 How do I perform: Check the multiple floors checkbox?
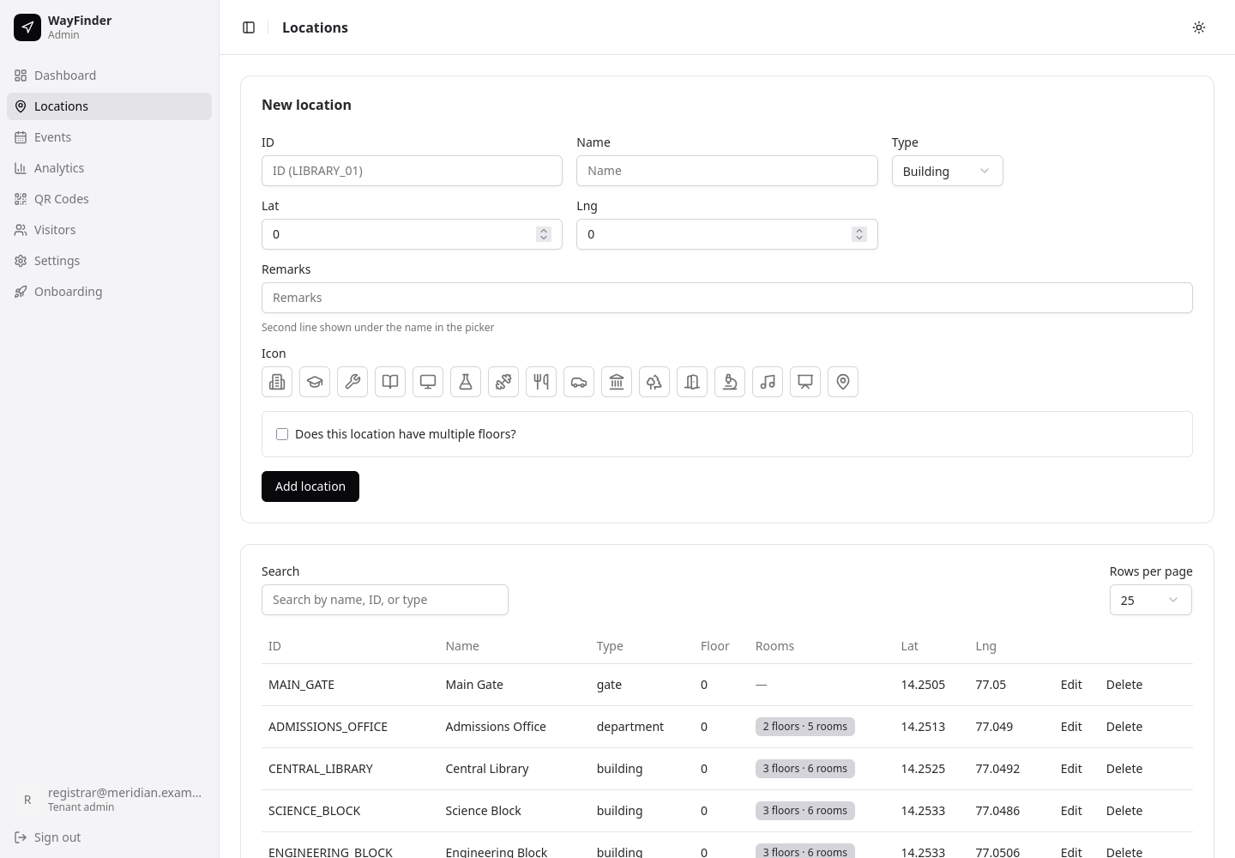pyautogui.click(x=282, y=434)
